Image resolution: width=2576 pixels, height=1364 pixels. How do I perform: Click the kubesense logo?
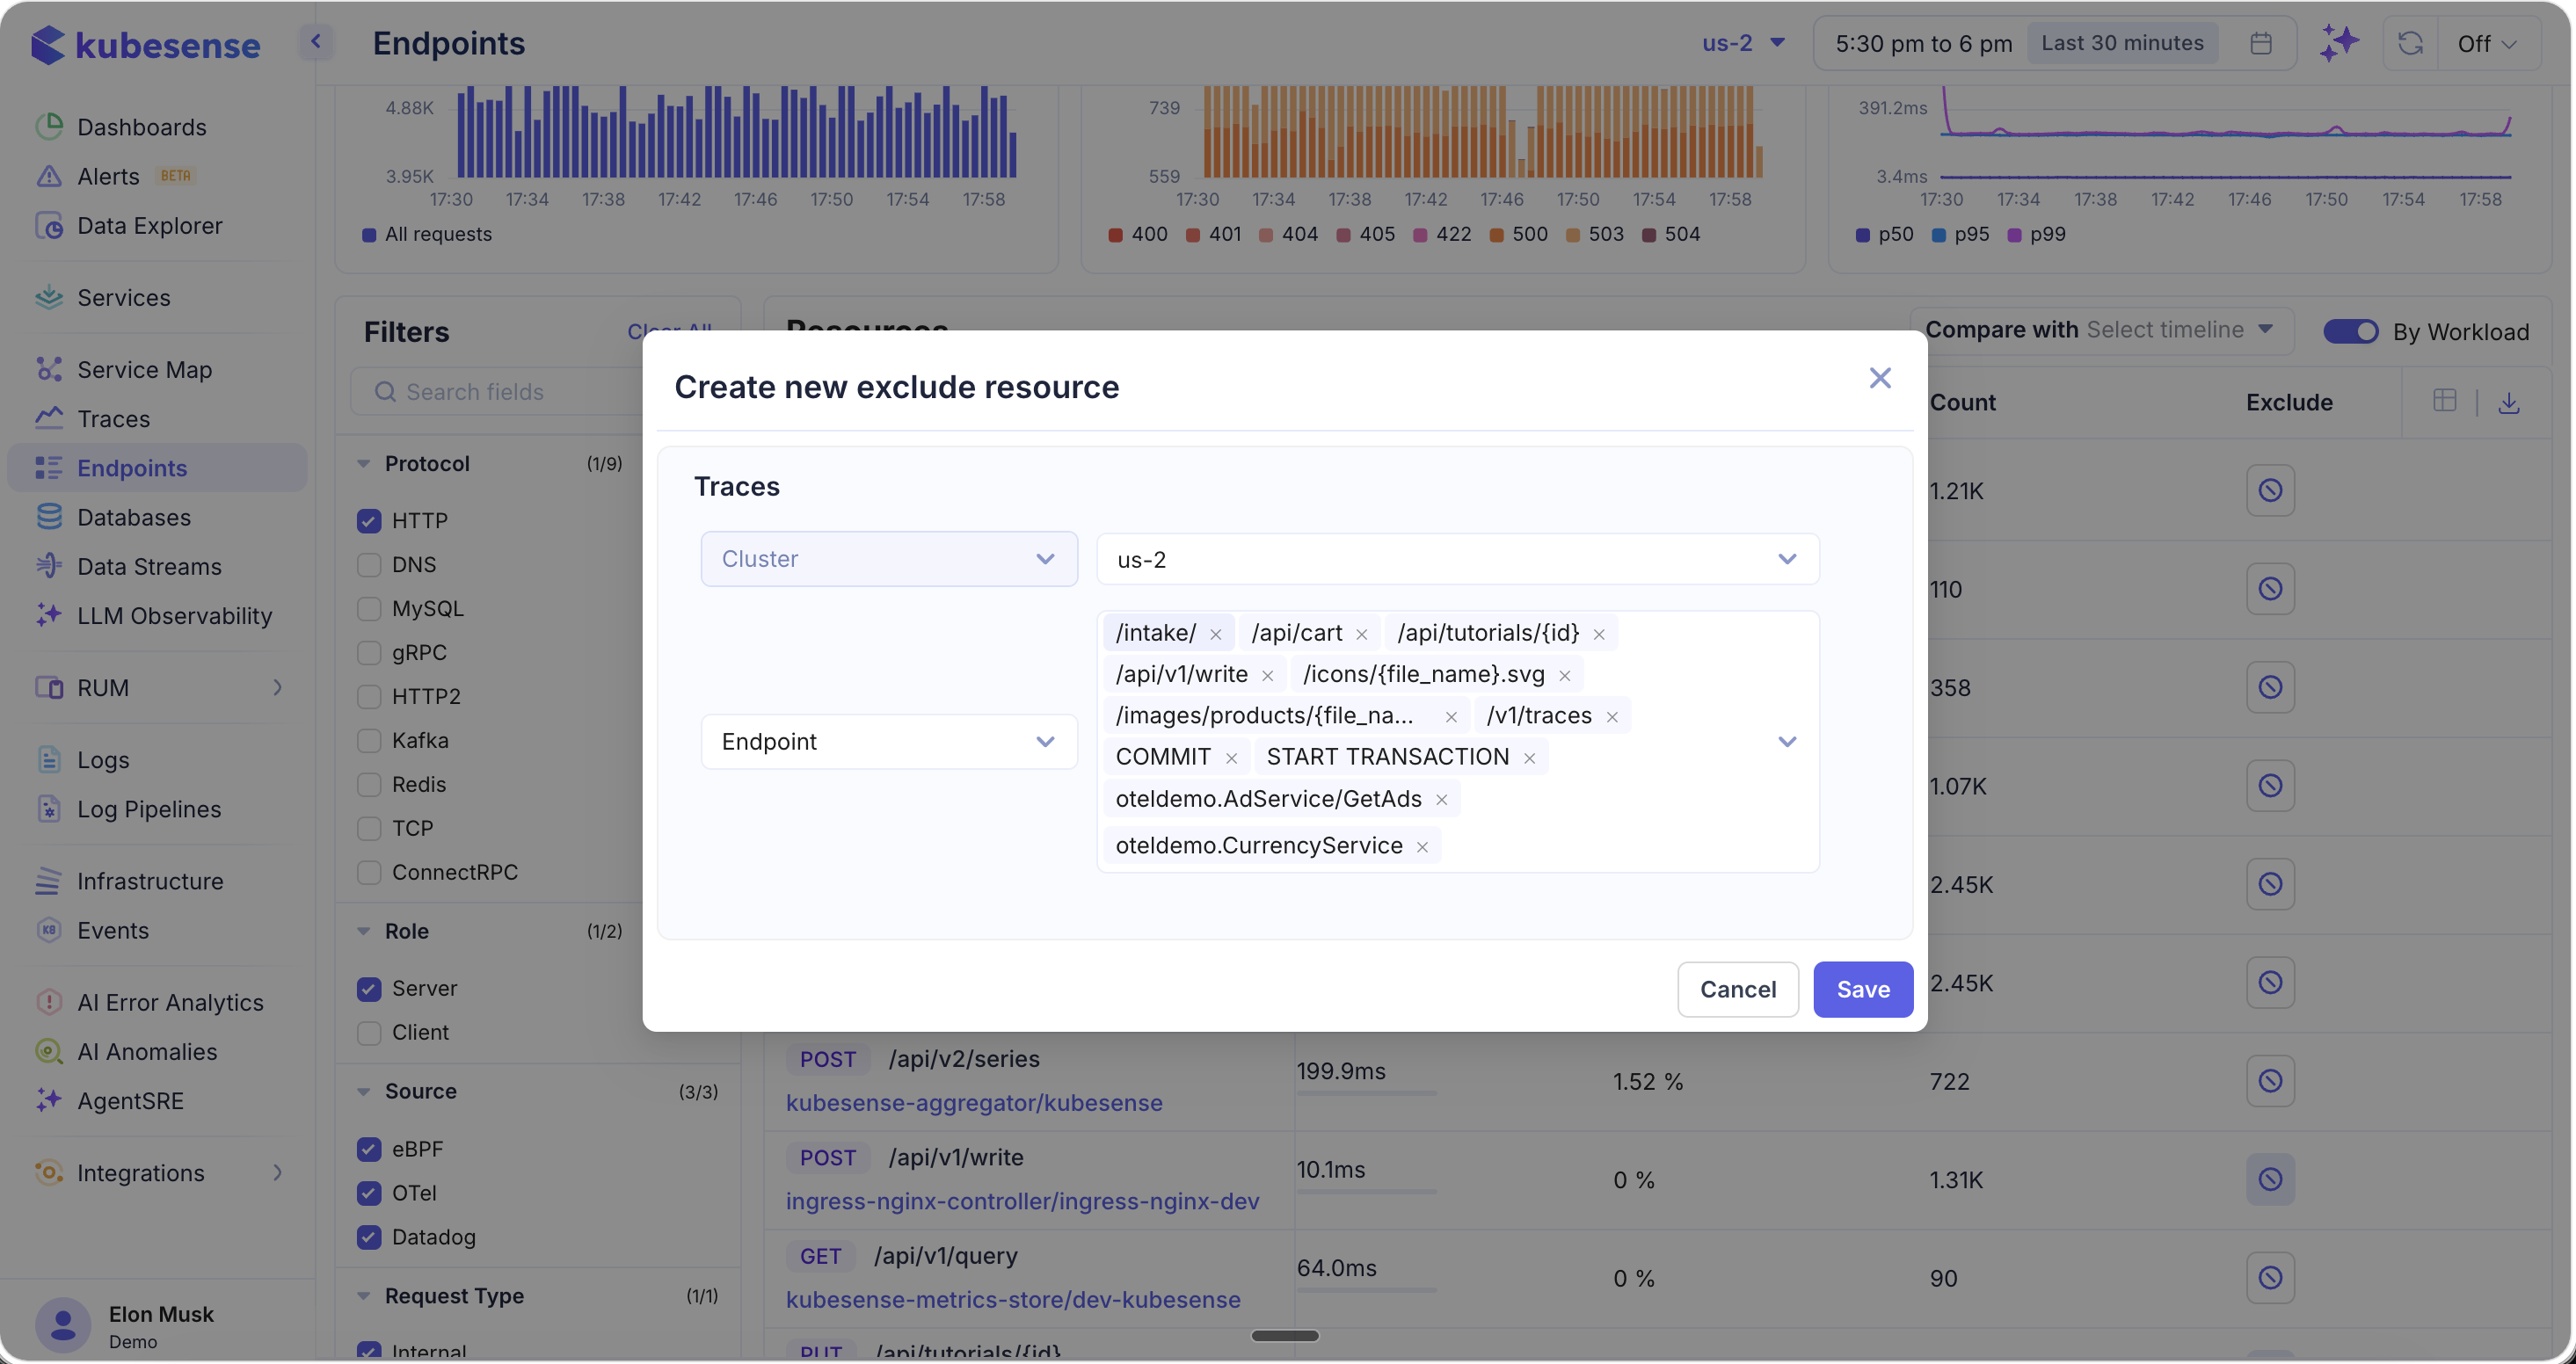coord(146,45)
